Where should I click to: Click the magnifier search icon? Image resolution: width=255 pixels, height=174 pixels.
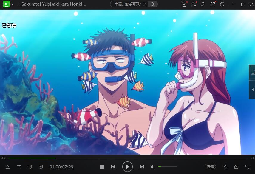[x=152, y=4]
